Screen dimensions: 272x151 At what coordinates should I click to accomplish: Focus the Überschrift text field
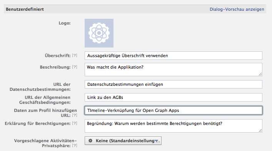[174, 56]
